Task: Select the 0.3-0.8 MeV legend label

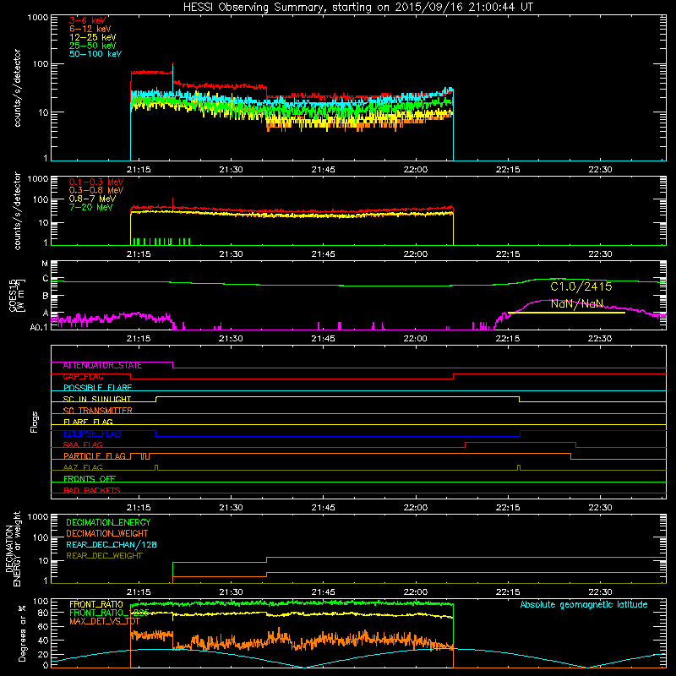Action: click(x=96, y=190)
